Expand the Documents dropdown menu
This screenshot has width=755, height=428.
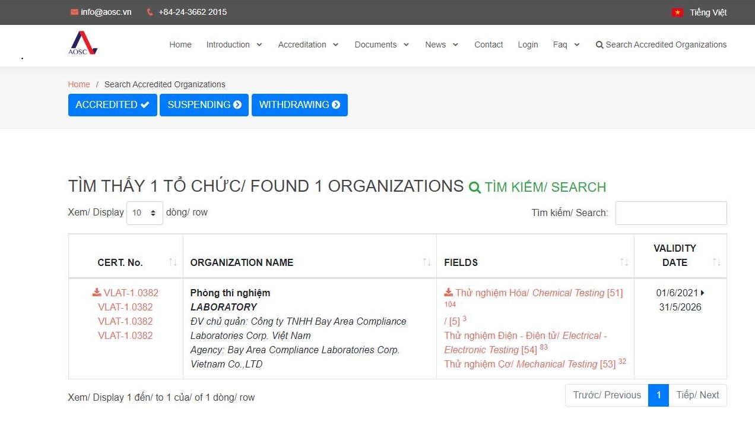tap(382, 45)
